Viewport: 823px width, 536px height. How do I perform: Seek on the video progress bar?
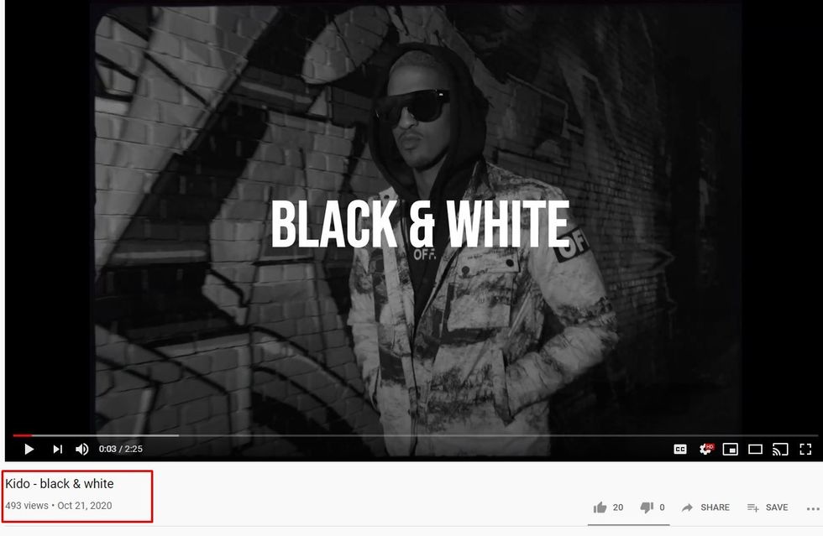pos(415,435)
